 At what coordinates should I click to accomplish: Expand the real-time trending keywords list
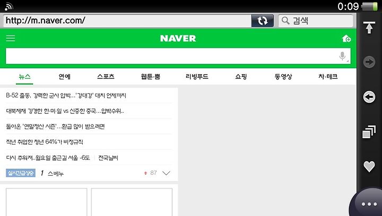click(166, 173)
